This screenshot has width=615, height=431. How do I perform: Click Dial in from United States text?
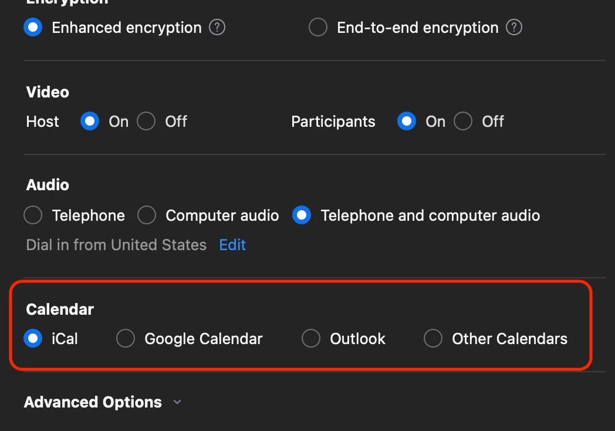(116, 245)
